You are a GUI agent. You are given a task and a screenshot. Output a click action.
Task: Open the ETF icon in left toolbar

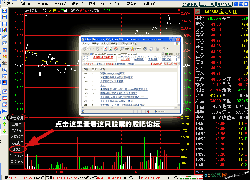(4, 83)
